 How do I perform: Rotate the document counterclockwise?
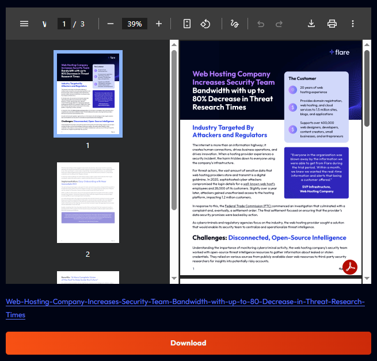pyautogui.click(x=205, y=24)
